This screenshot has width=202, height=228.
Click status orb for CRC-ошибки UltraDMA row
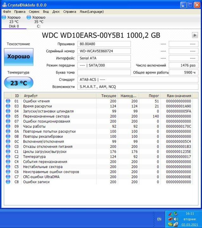8,177
